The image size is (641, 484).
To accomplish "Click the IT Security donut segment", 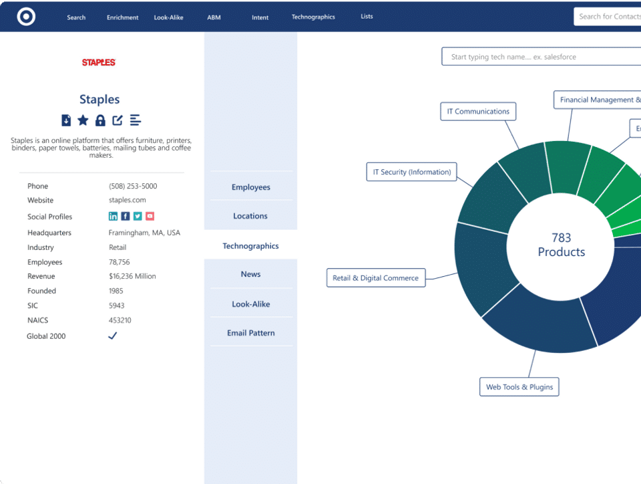I will [491, 201].
